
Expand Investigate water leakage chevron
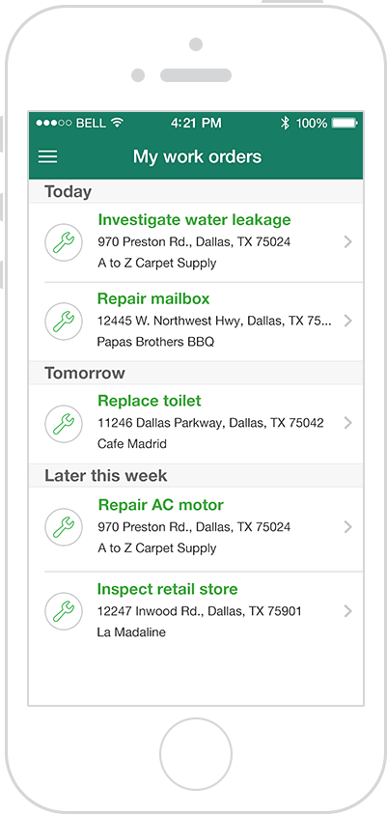348,242
